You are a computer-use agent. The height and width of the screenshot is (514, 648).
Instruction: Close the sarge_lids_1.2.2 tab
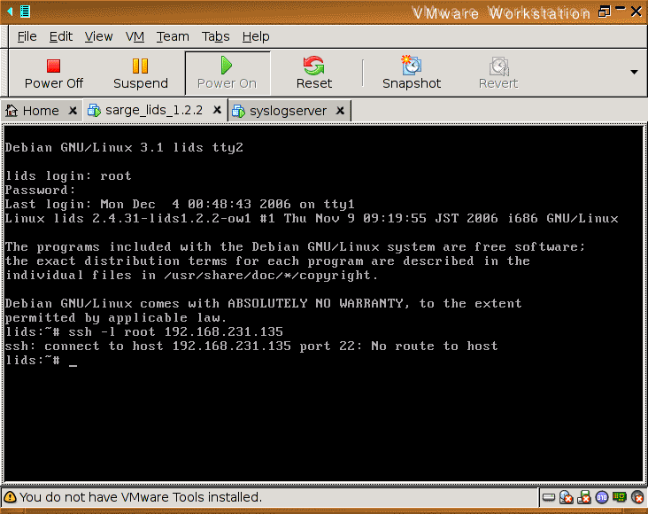point(217,110)
